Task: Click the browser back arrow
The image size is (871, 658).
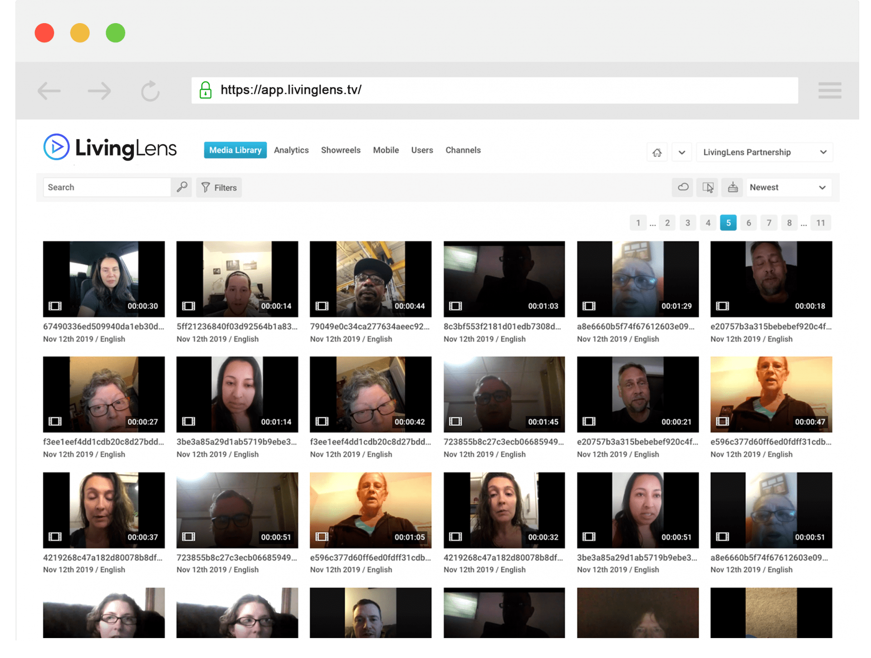Action: point(49,91)
